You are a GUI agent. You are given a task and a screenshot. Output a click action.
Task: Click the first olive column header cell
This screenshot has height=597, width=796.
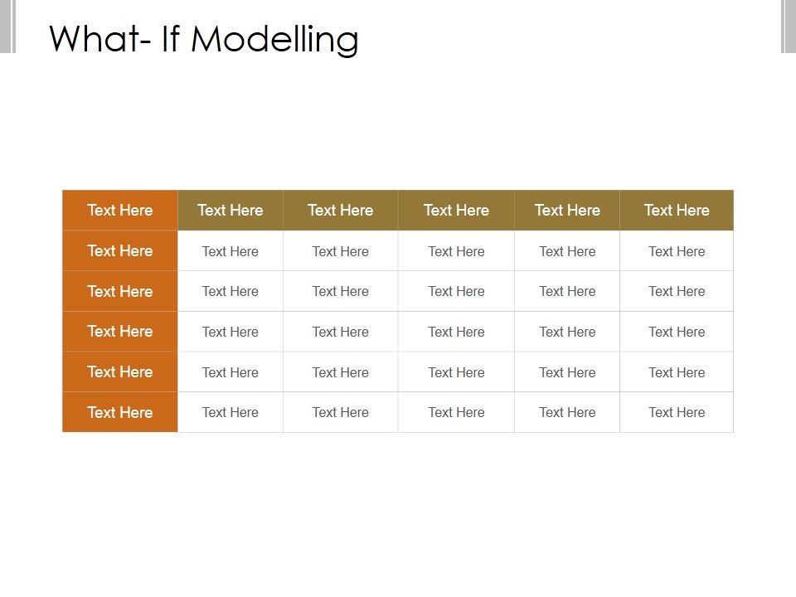(230, 211)
